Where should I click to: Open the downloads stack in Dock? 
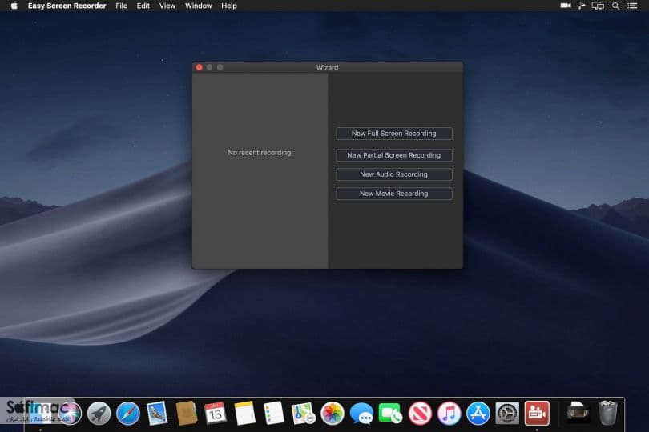[578, 412]
